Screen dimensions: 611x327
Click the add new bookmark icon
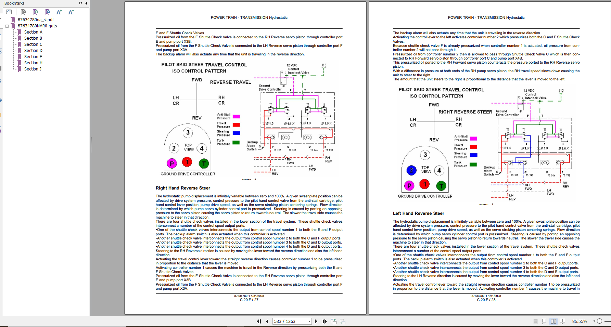[36, 12]
